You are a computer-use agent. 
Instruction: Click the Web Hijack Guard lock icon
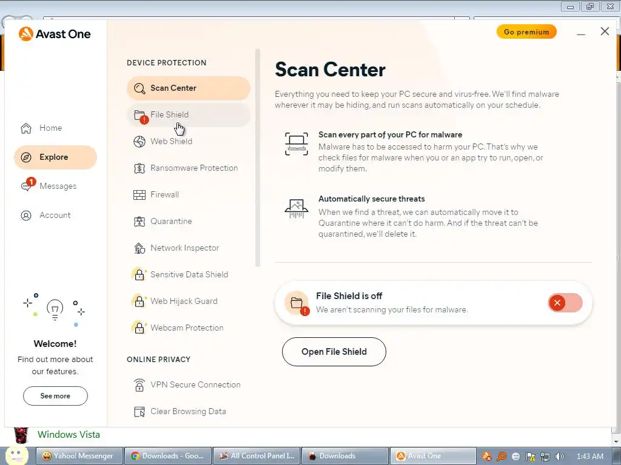[139, 302]
